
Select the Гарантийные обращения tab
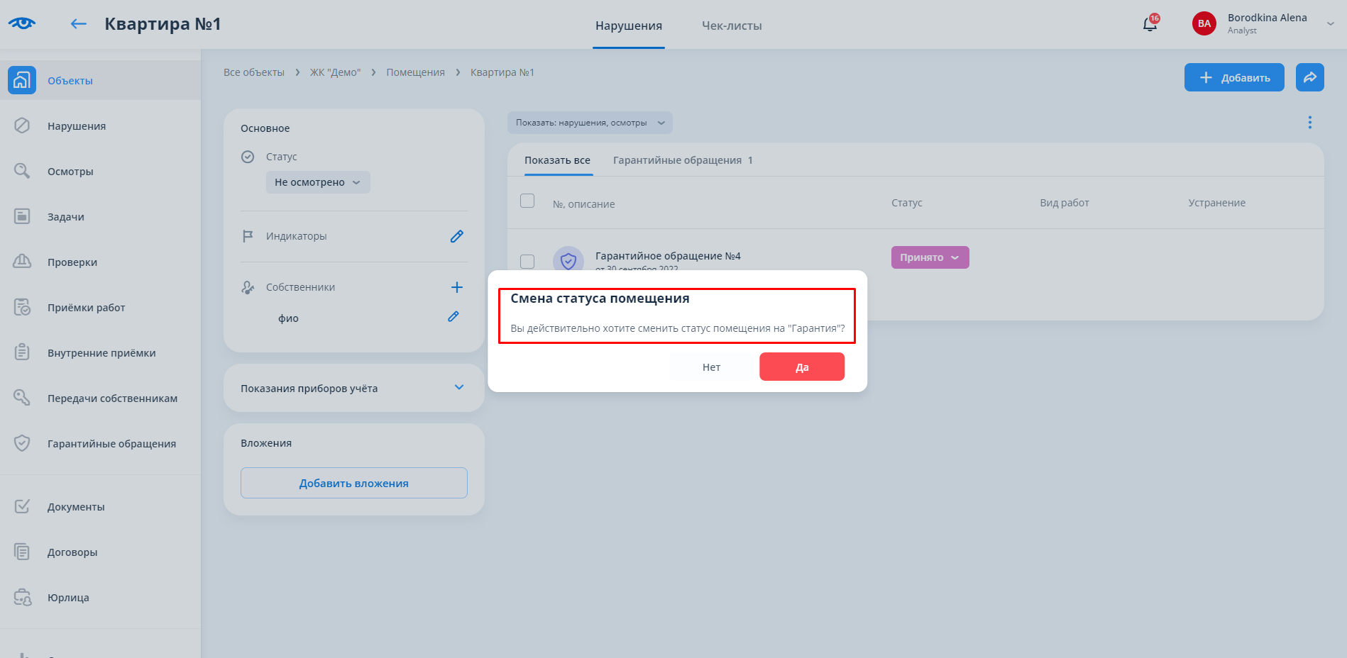[x=682, y=160]
